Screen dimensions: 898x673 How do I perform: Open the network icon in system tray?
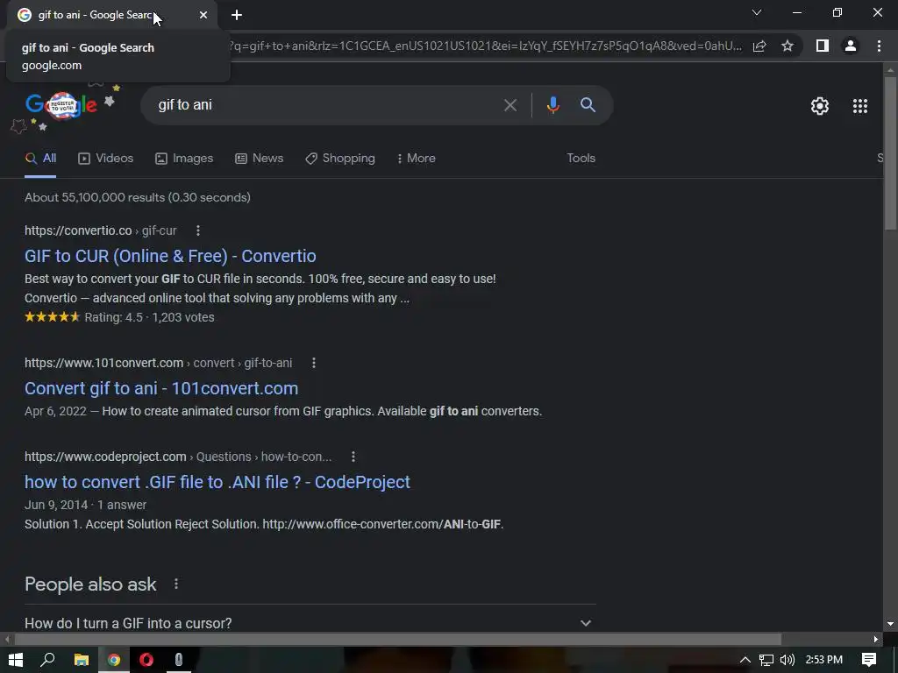click(x=766, y=660)
